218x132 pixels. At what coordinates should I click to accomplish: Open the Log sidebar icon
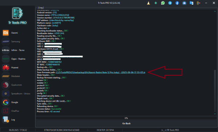[6, 120]
